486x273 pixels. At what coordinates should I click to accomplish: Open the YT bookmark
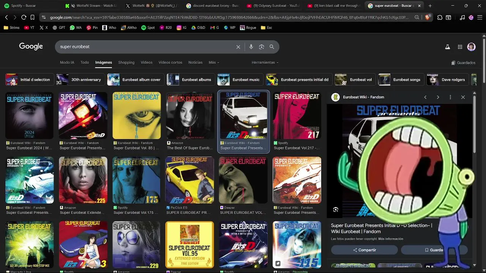[29, 28]
